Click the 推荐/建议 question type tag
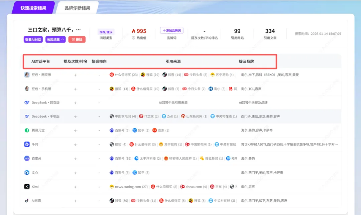 coord(106,32)
